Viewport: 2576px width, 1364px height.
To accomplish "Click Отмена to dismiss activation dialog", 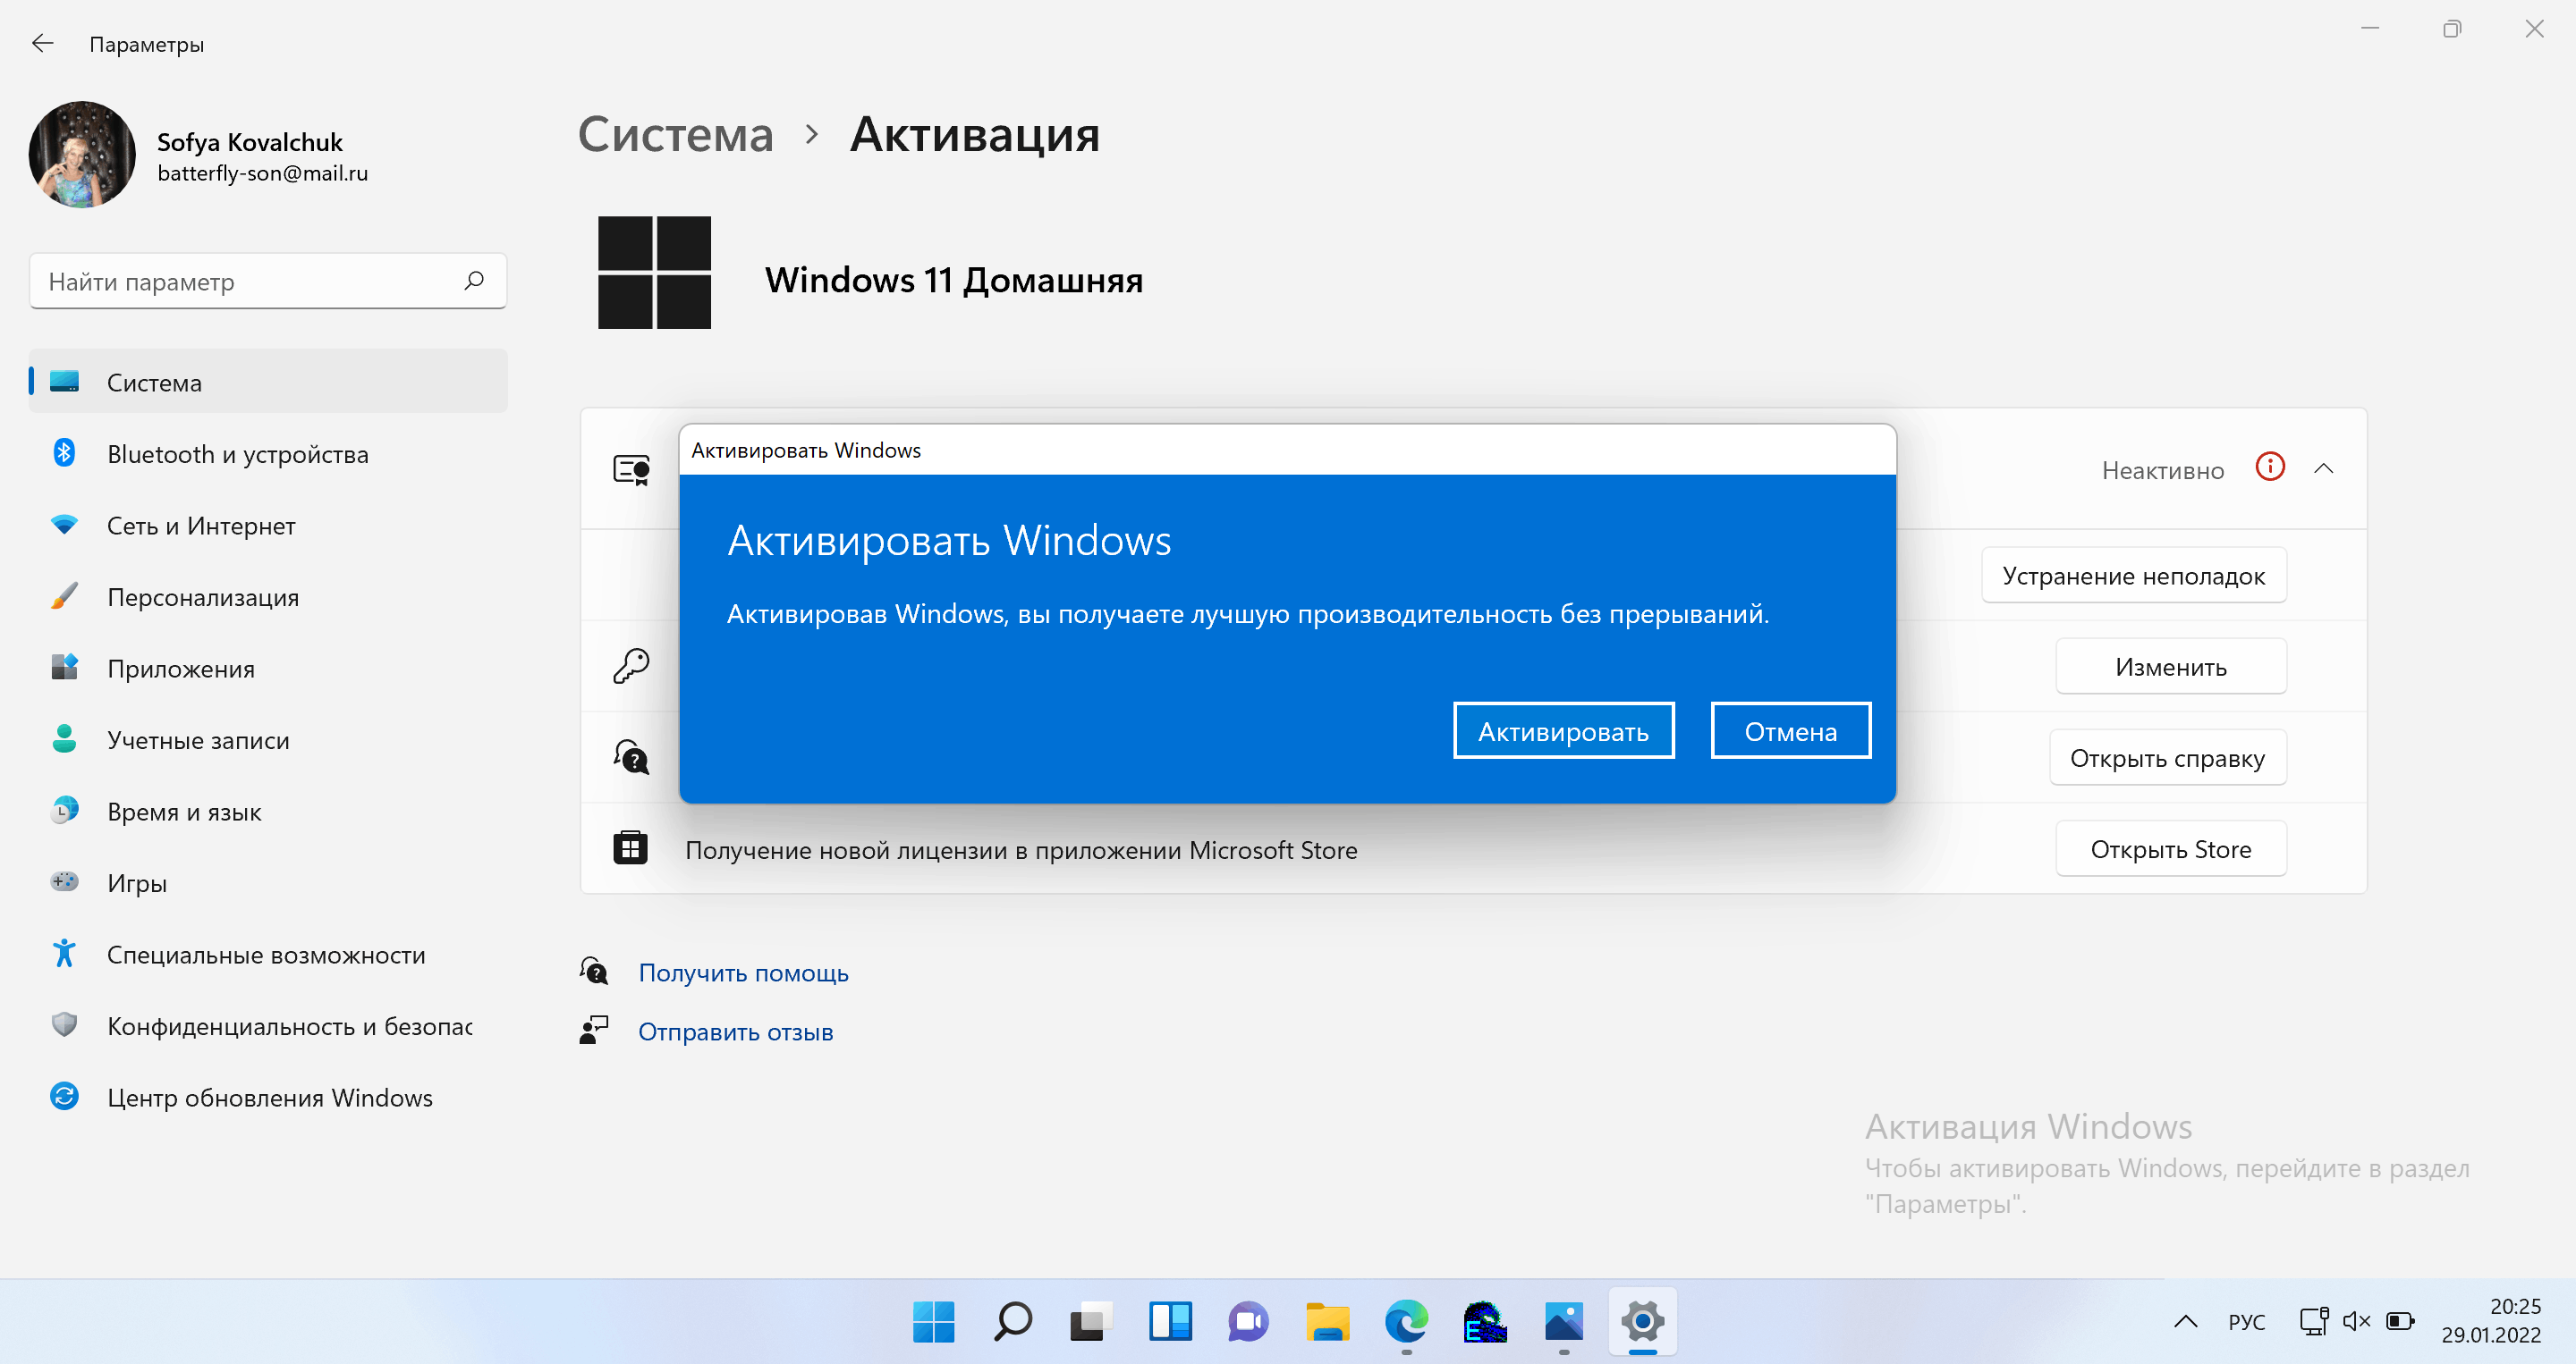I will [1790, 730].
